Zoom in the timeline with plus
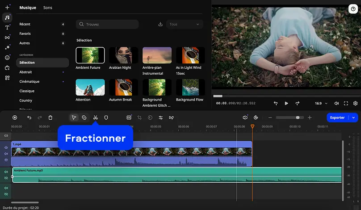Viewport: 361px width, 210px height. (x=310, y=118)
